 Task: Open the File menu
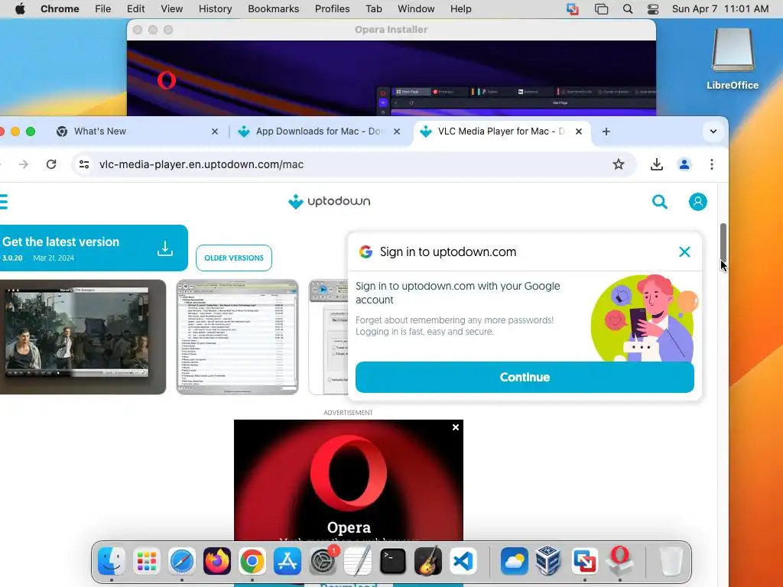coord(103,9)
